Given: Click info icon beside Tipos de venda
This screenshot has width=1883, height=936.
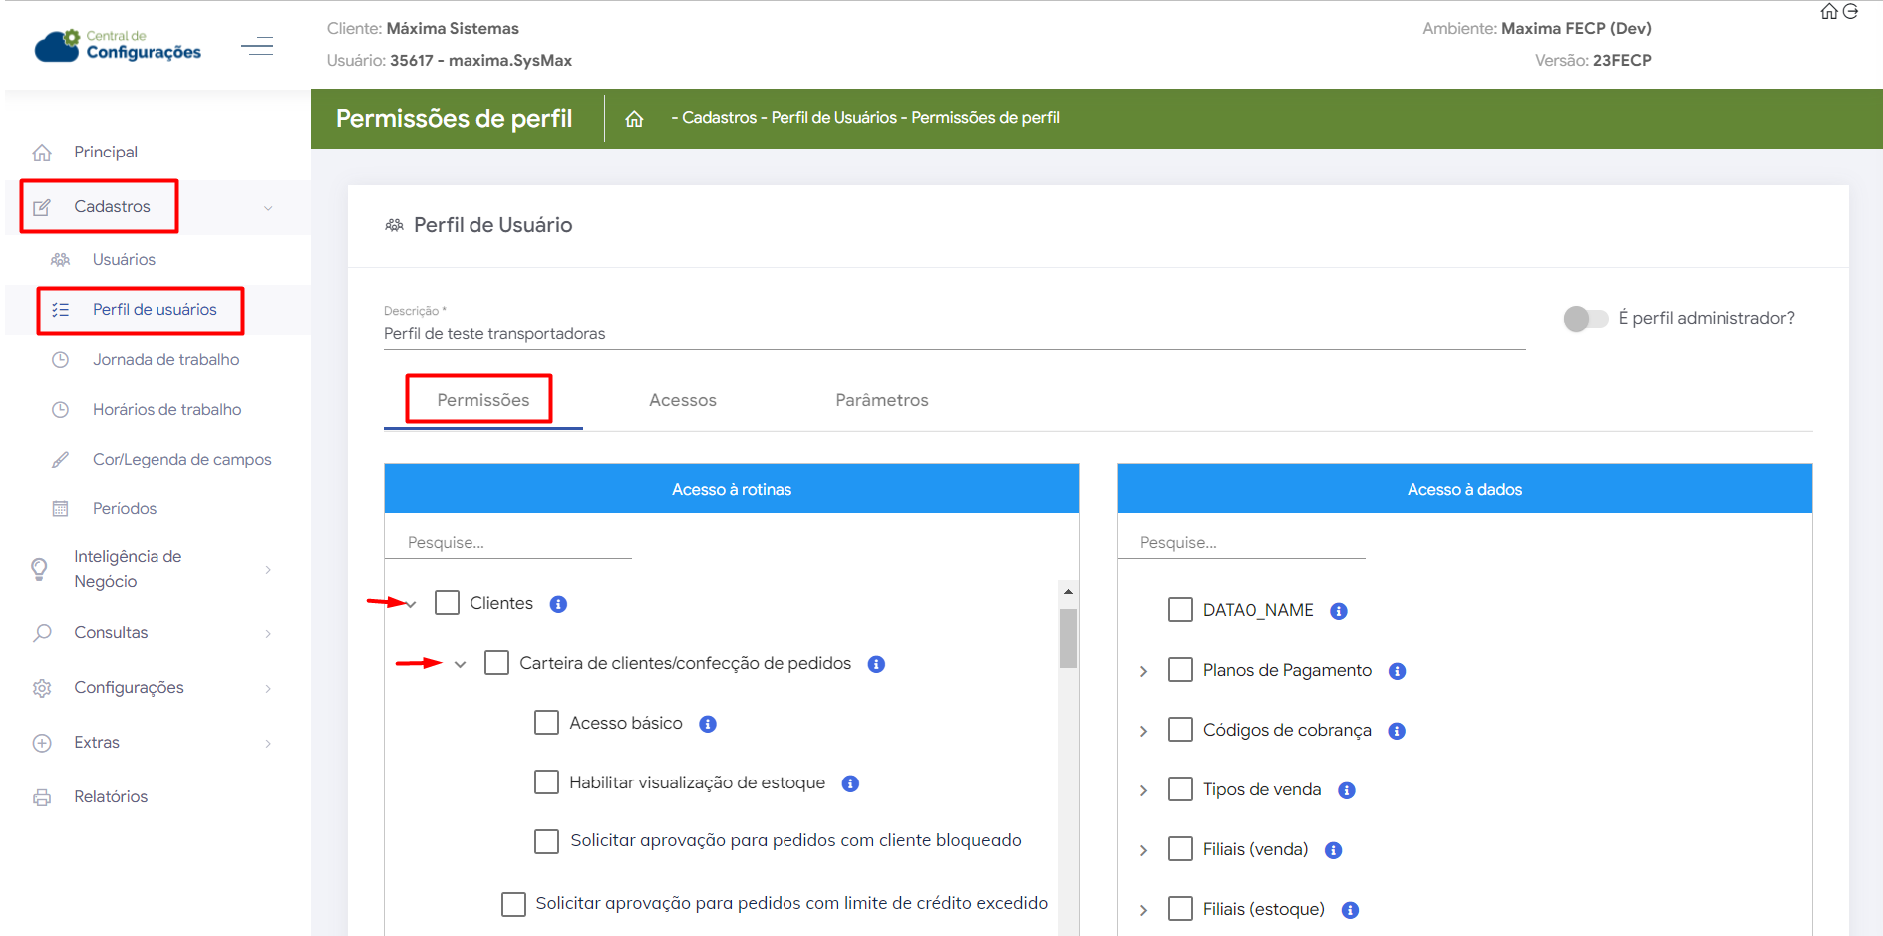Looking at the screenshot, I should (1346, 790).
